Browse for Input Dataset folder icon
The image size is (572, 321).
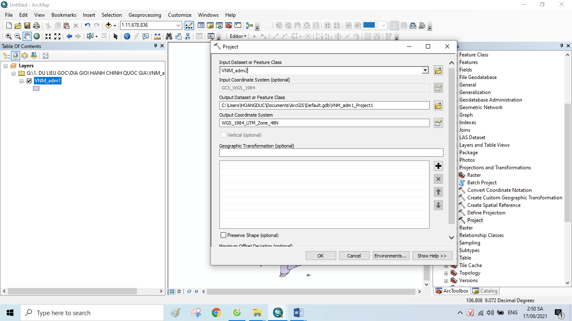(x=438, y=70)
